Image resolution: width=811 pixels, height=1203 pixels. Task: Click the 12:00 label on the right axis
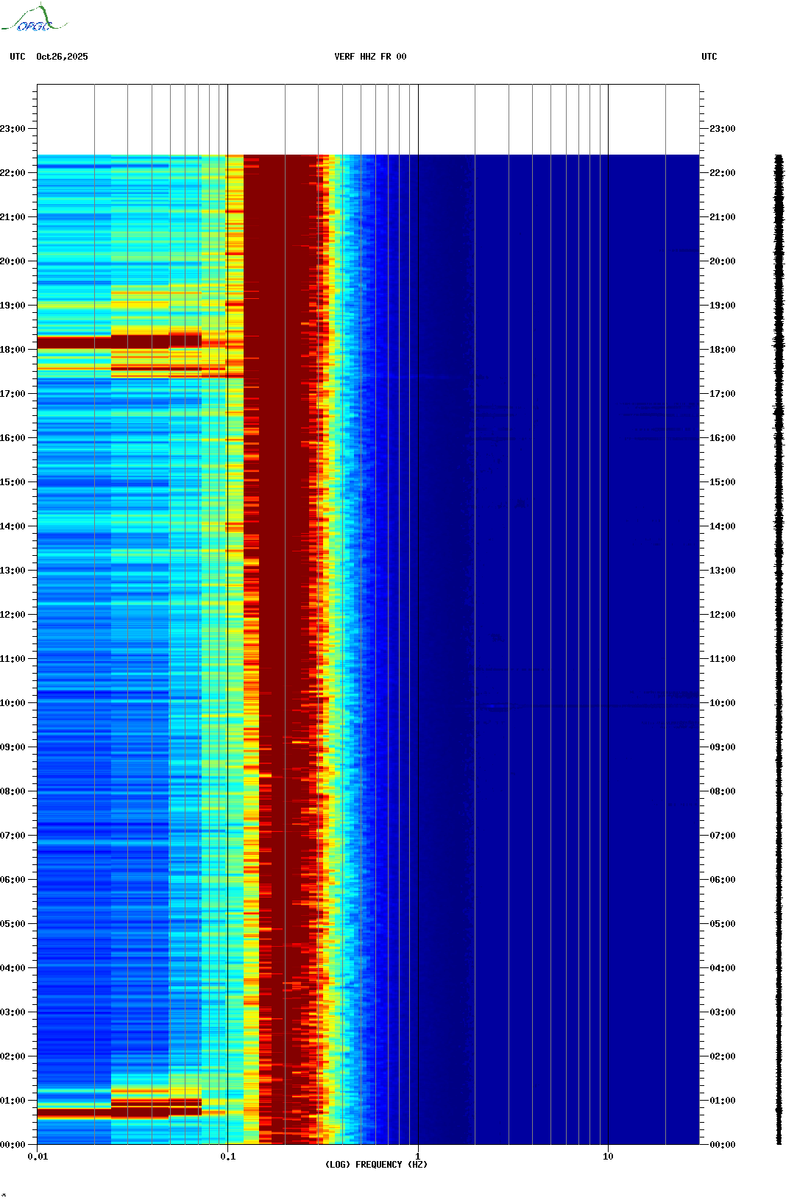723,615
